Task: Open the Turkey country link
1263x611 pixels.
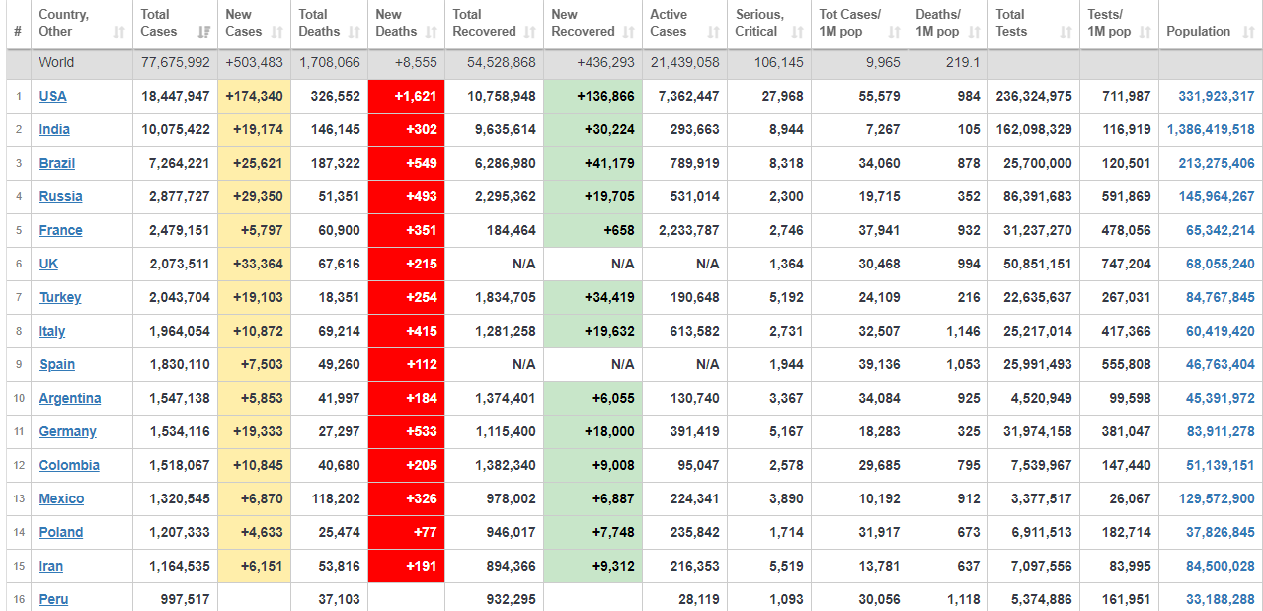Action: pos(60,297)
